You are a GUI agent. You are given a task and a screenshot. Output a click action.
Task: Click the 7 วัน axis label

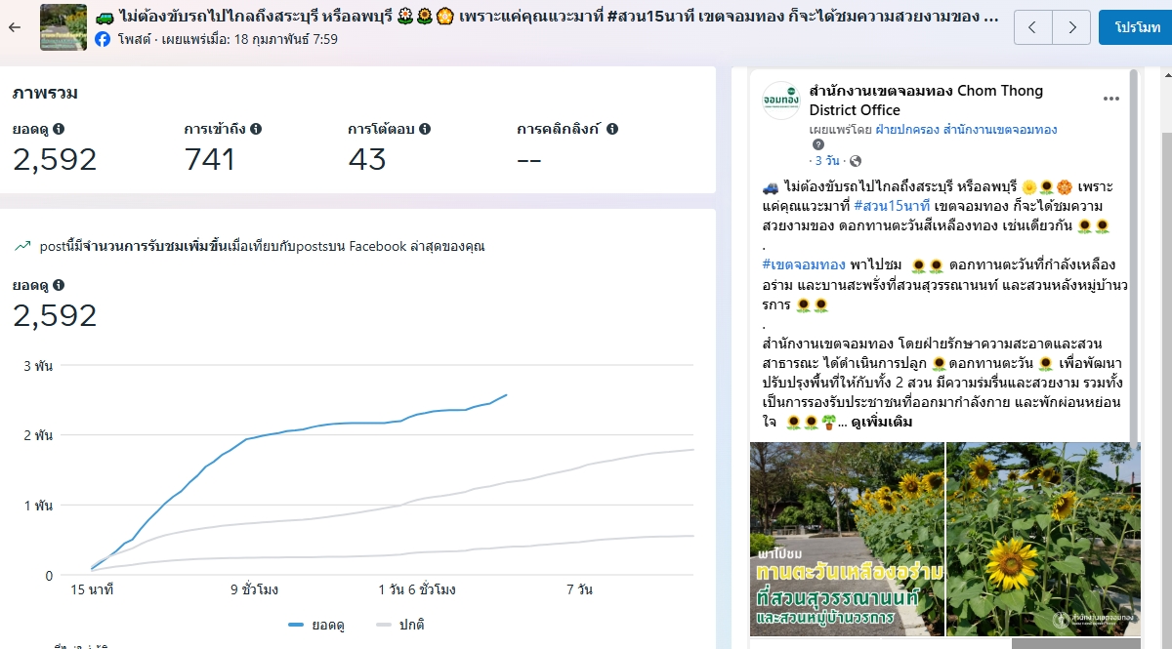[x=578, y=590]
